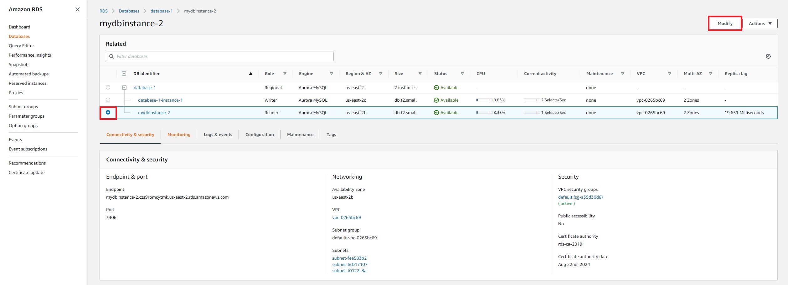Viewport: 788px width, 285px height.
Task: Open Events in sidebar
Action: [x=15, y=140]
